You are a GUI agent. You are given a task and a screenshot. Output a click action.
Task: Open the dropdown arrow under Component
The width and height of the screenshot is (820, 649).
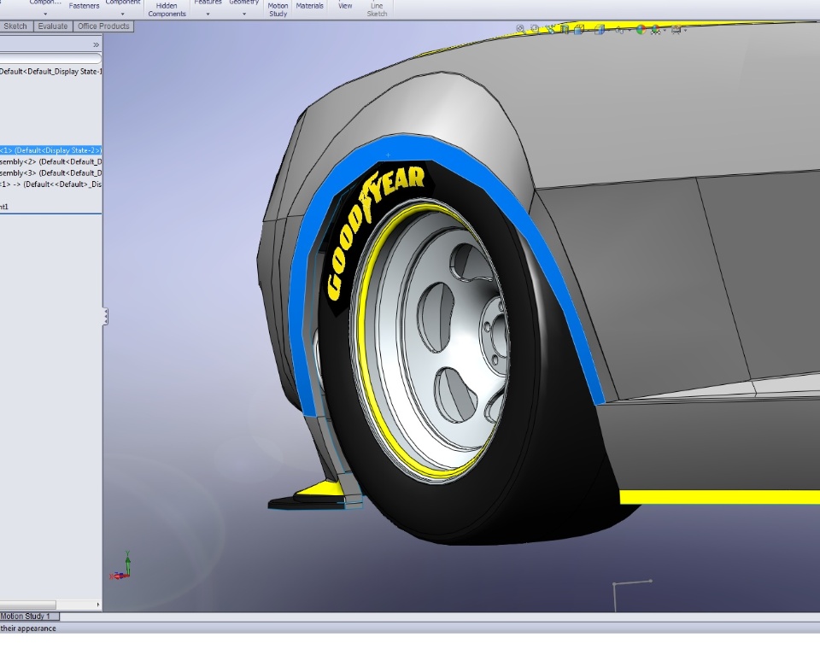[x=123, y=15]
